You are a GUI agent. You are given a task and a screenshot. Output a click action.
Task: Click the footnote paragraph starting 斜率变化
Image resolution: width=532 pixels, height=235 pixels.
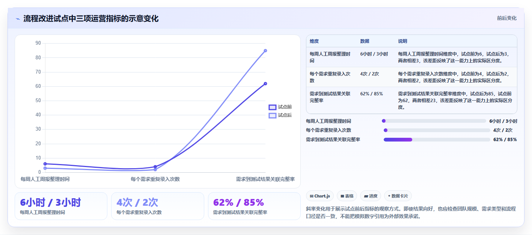[x=411, y=212]
